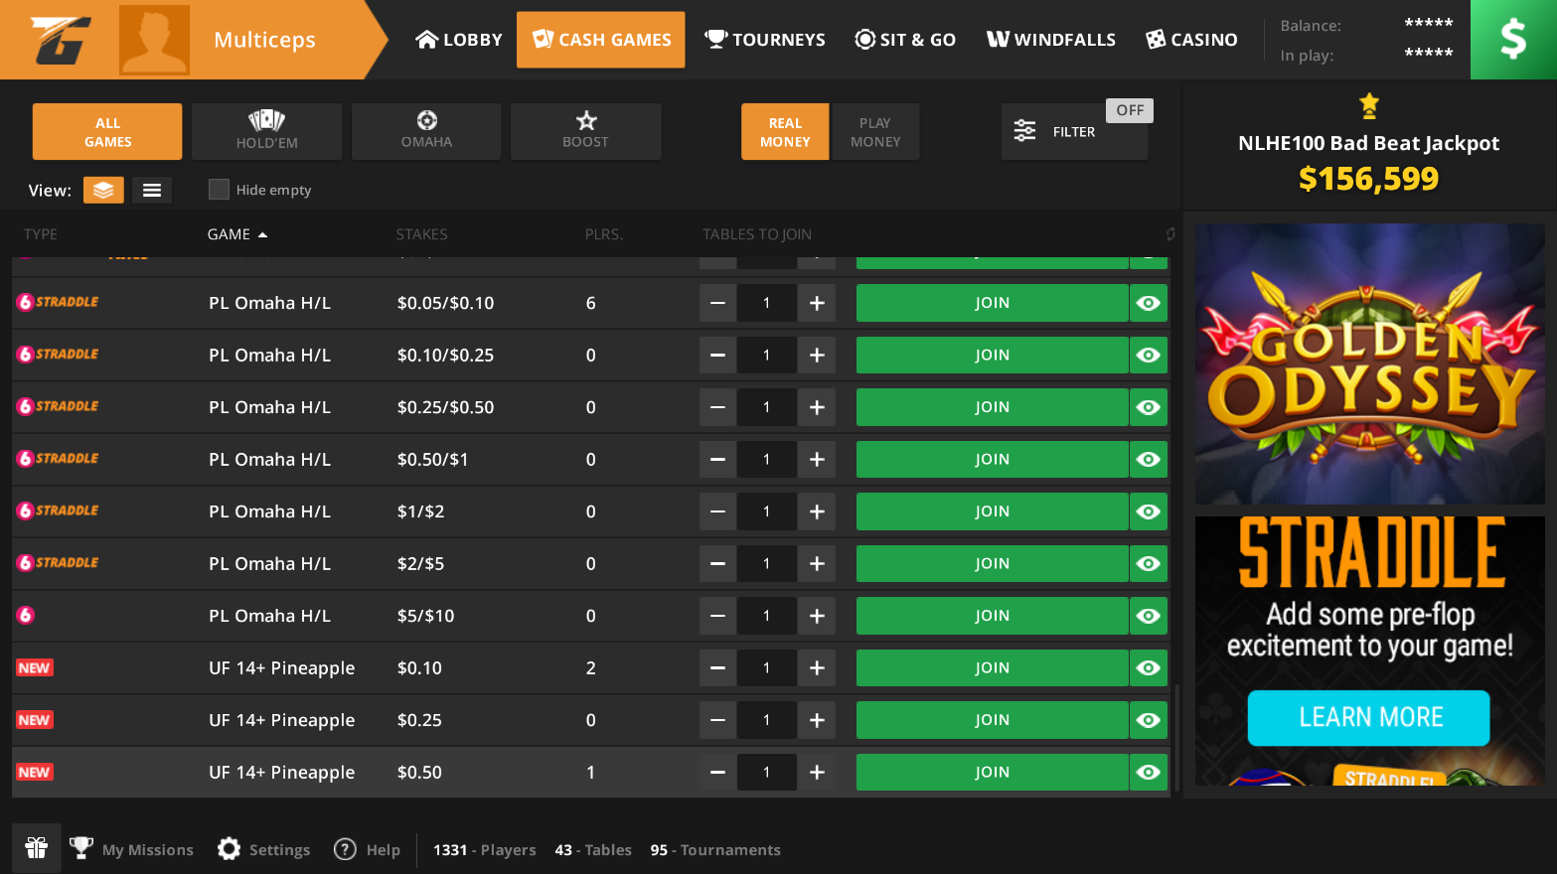Click the player avatar picture
Viewport: 1557px width, 874px height.
[x=154, y=40]
